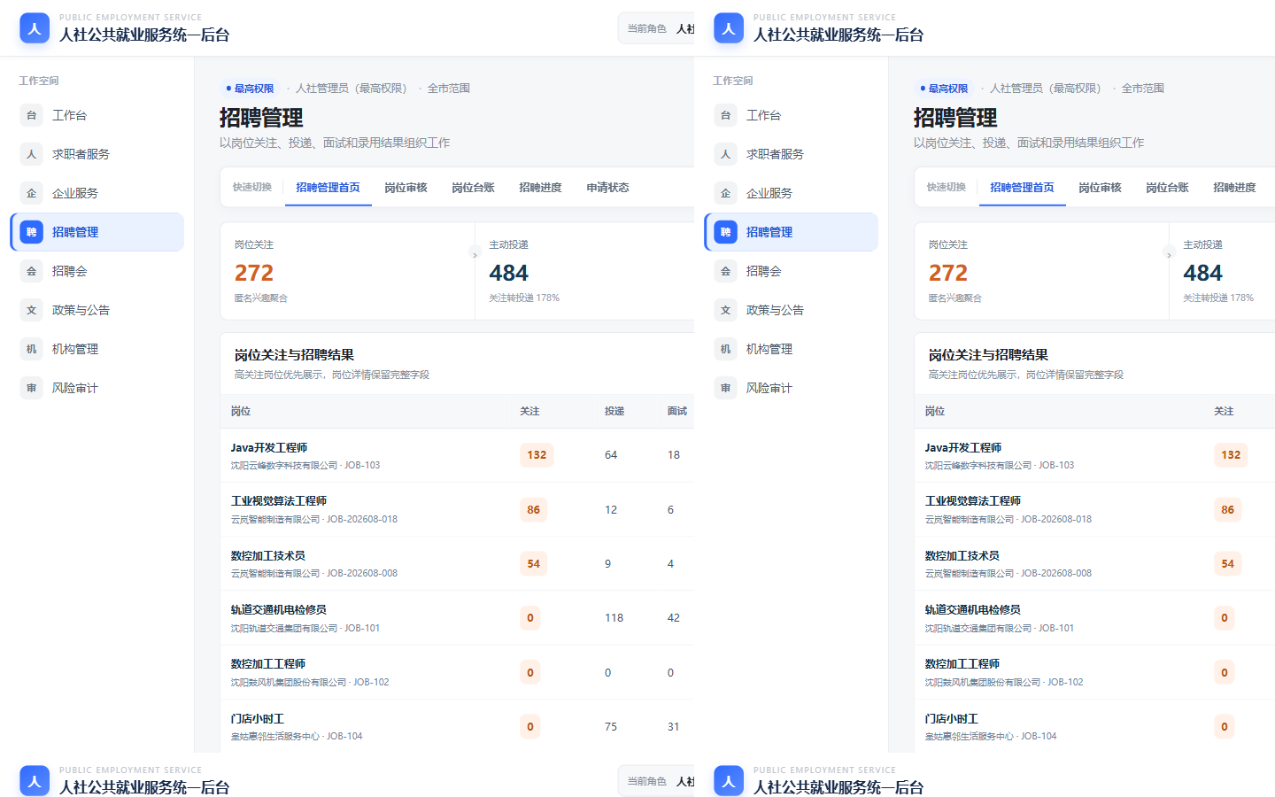Open 岗位审核 tab in left copy

click(406, 188)
